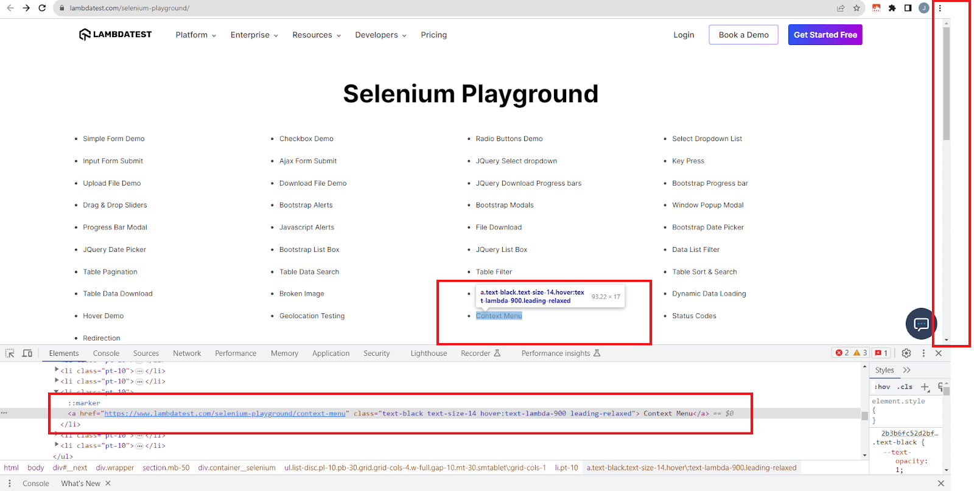The image size is (974, 491).
Task: Open the new style rule plus icon
Action: click(x=925, y=387)
